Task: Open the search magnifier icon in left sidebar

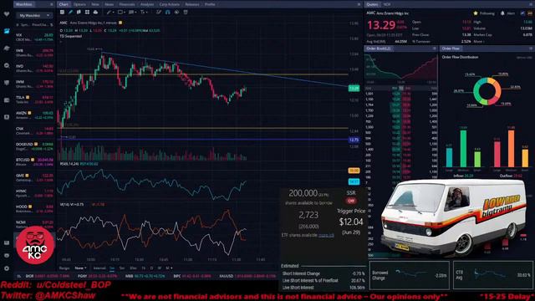Action: (x=7, y=65)
